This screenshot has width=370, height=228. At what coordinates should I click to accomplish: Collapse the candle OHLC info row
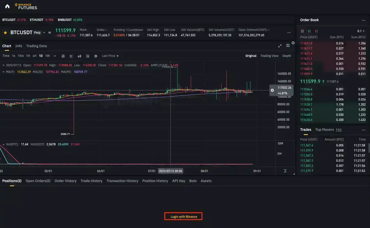[x=4, y=65]
